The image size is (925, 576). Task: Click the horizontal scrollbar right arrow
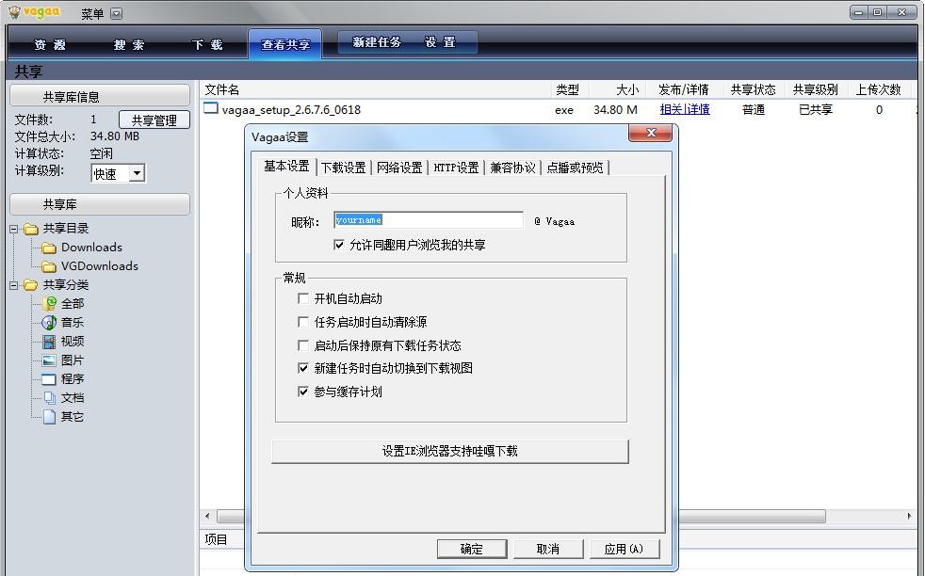pos(909,516)
